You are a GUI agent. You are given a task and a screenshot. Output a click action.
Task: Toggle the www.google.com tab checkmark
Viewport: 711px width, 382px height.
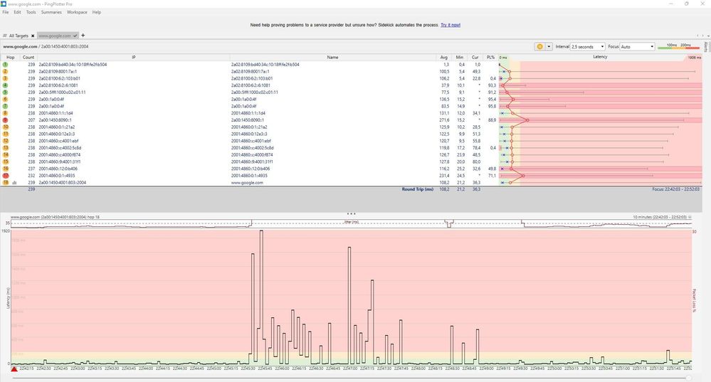(75, 36)
